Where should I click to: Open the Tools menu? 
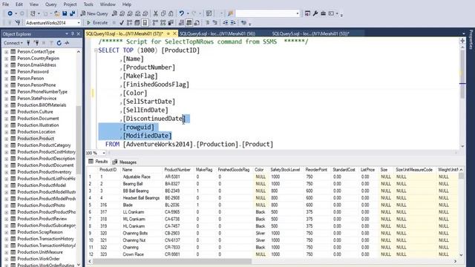tap(88, 4)
